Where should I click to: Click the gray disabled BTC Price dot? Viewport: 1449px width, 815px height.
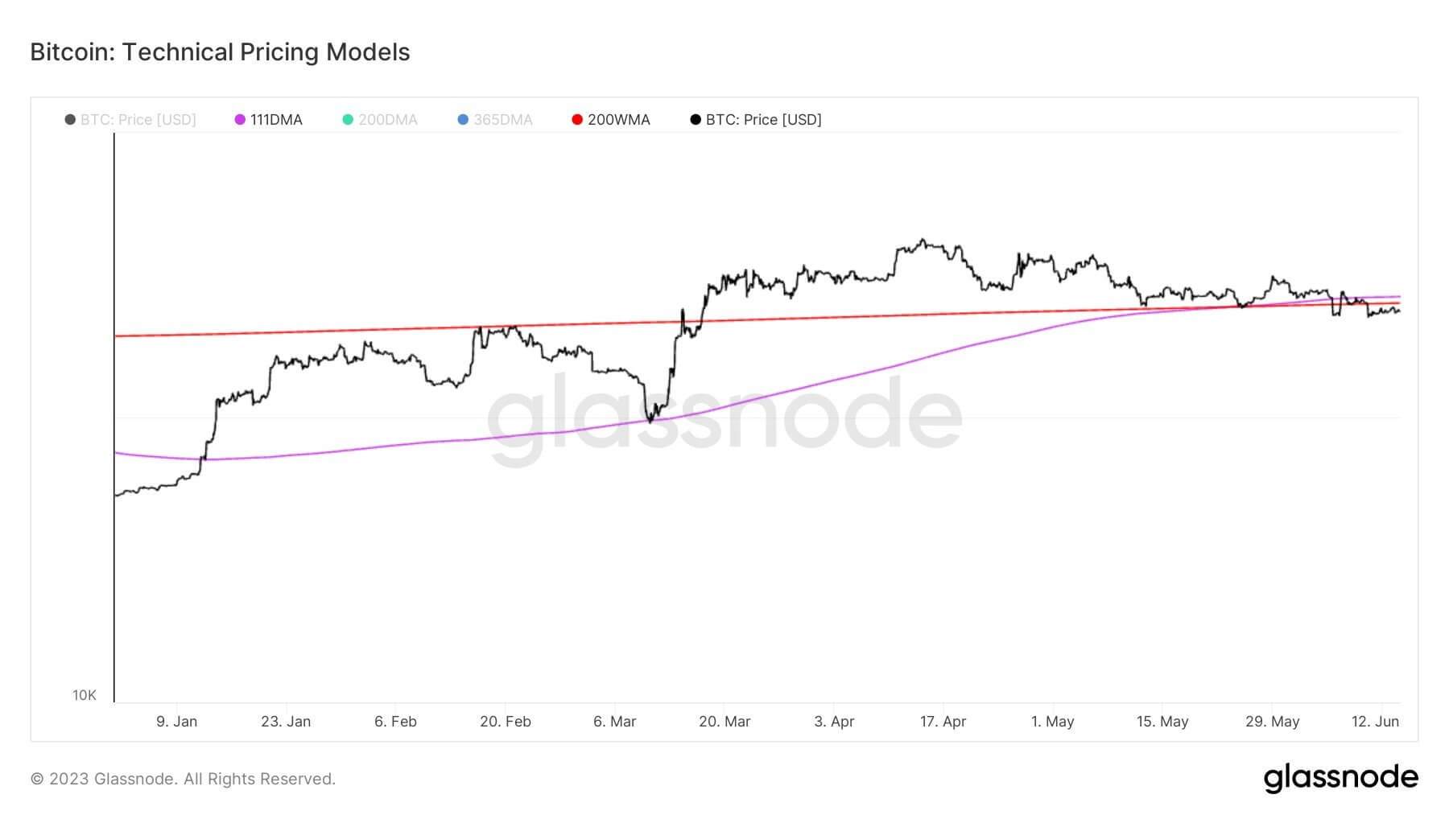pyautogui.click(x=70, y=120)
